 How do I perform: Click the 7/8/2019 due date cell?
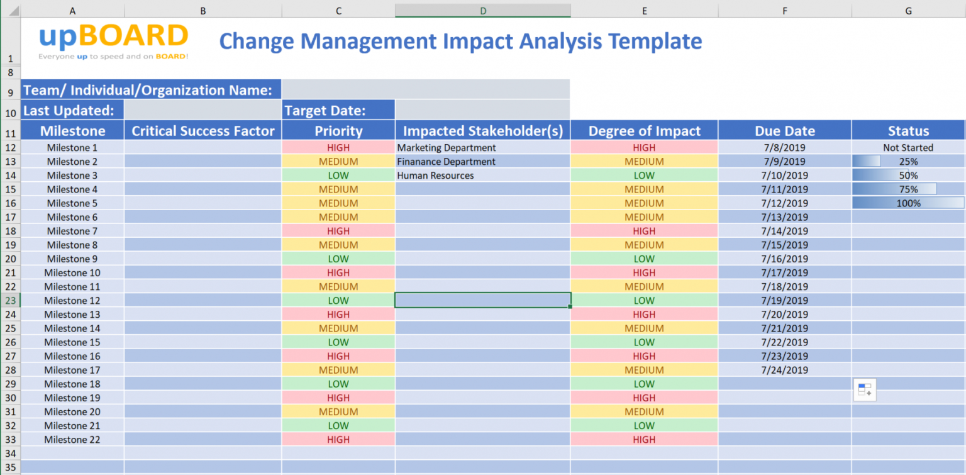(x=784, y=147)
